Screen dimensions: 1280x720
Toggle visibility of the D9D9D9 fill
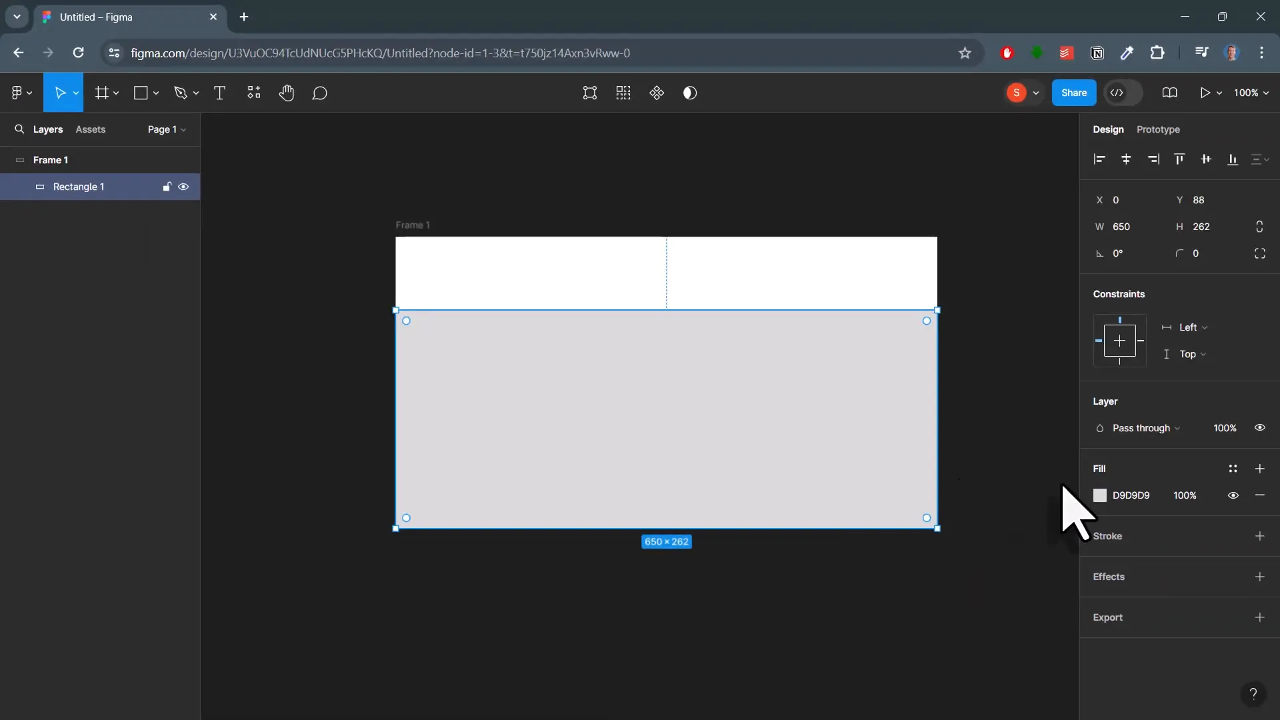click(x=1233, y=495)
